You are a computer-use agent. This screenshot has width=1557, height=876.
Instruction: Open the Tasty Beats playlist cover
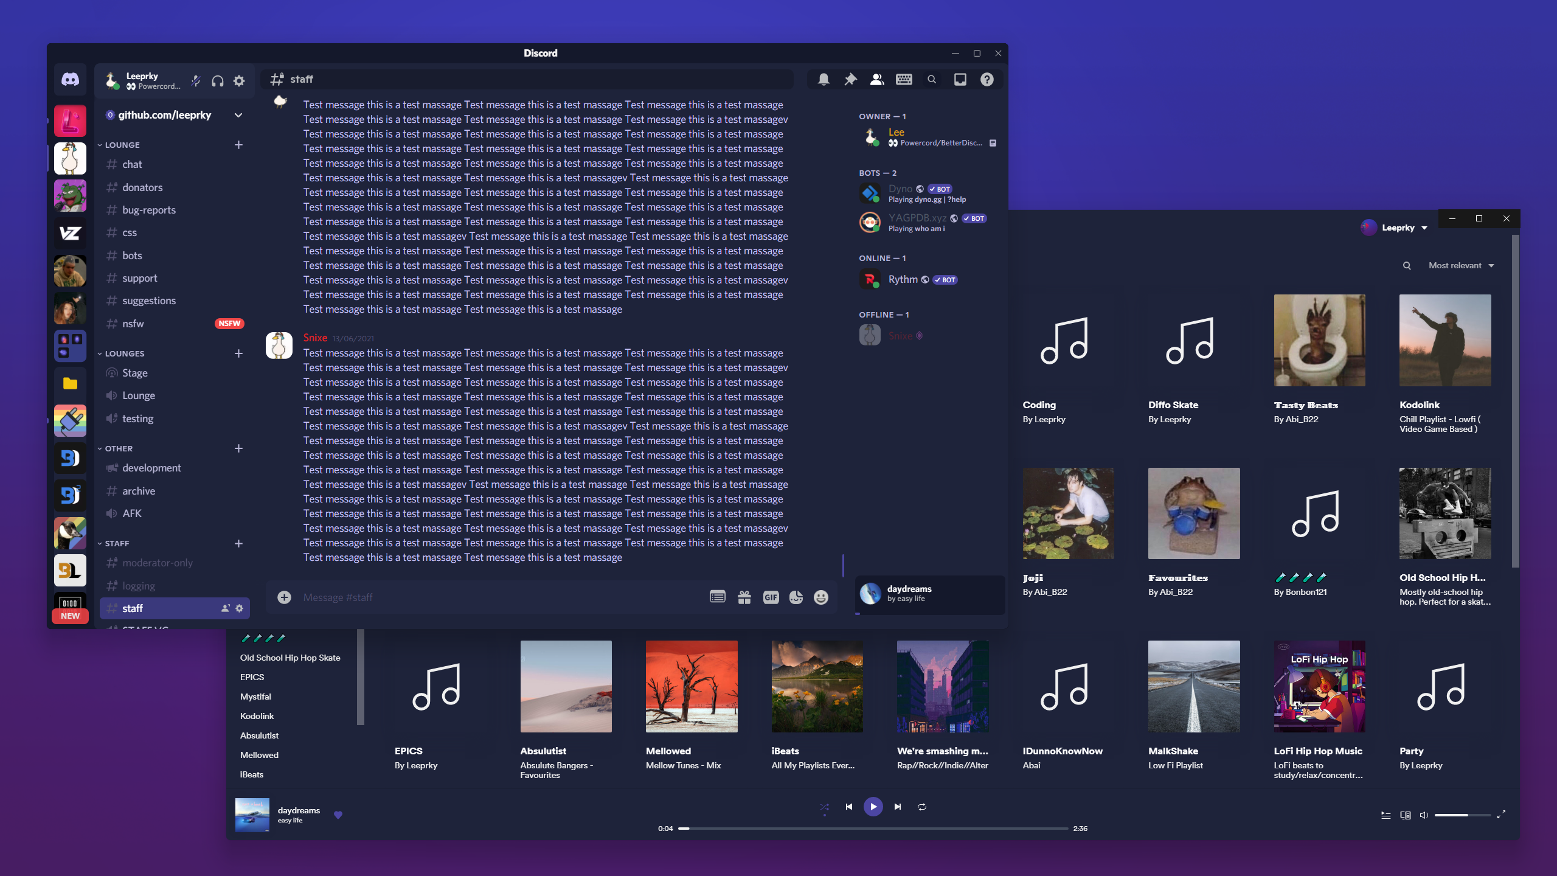[x=1319, y=340]
